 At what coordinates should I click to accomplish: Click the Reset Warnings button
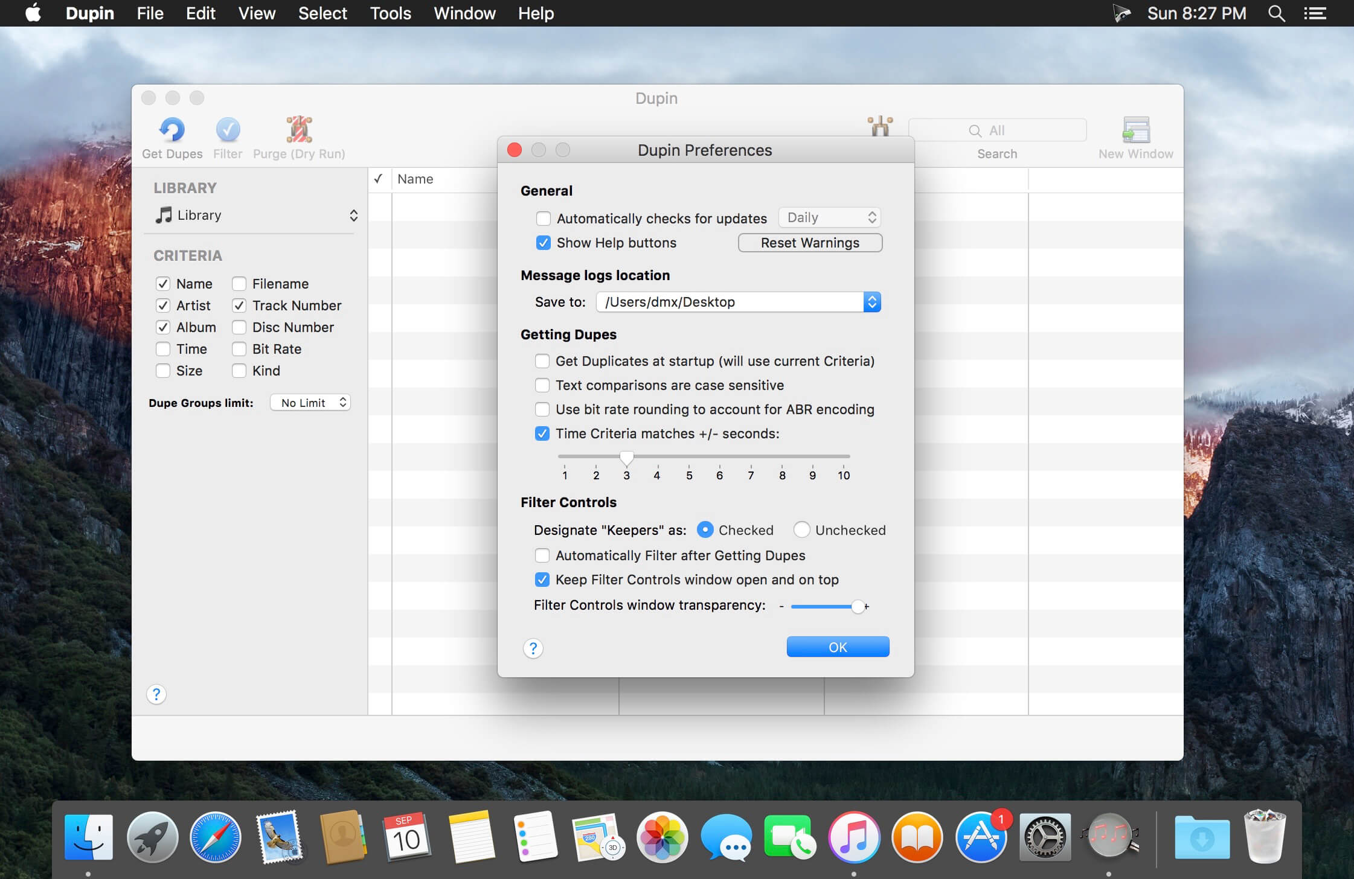pos(810,243)
